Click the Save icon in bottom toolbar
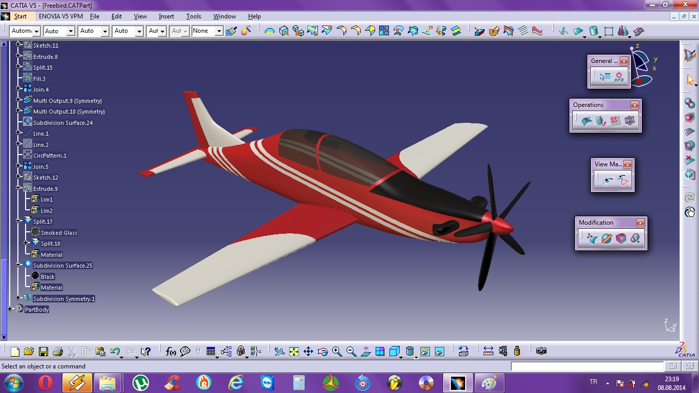This screenshot has width=699, height=393. (43, 351)
